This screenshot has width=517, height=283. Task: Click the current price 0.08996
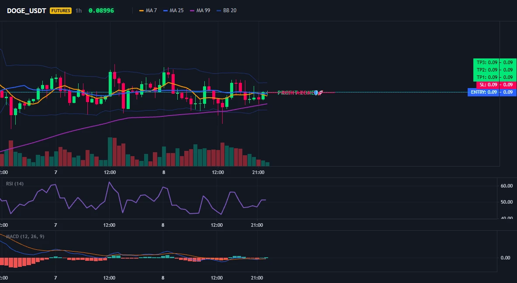101,10
